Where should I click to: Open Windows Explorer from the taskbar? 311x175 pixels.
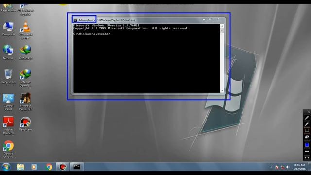coord(20,167)
